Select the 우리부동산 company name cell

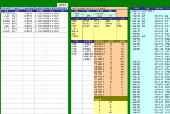coord(6,8)
